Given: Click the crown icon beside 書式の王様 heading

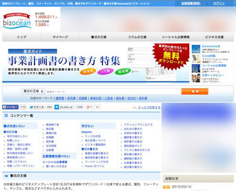Looking at the screenshot, I should point(6,176).
